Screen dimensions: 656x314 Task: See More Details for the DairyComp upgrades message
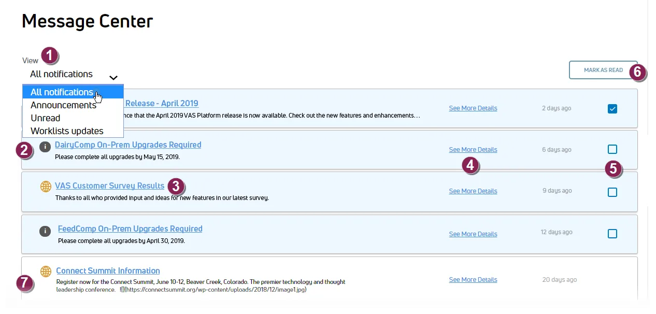(x=473, y=150)
